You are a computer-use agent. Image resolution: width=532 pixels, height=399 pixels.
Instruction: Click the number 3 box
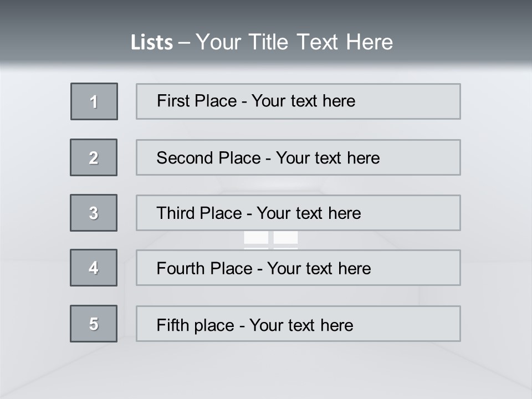[x=94, y=213]
